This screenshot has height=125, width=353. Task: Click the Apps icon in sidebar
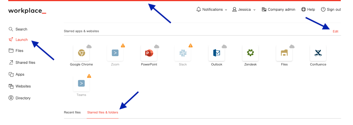(x=11, y=74)
